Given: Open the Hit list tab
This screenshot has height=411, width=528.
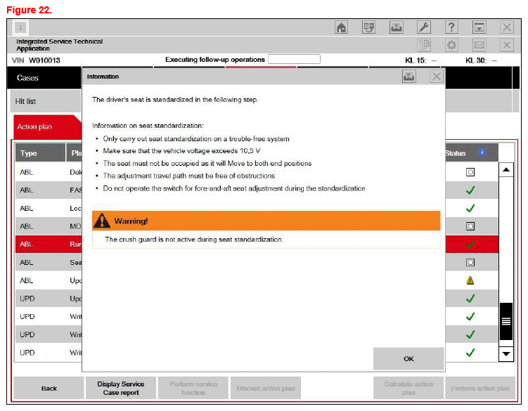Looking at the screenshot, I should pyautogui.click(x=26, y=102).
